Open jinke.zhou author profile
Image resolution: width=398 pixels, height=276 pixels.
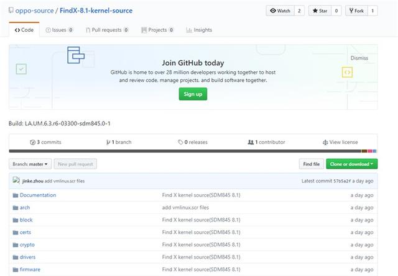[x=33, y=181]
